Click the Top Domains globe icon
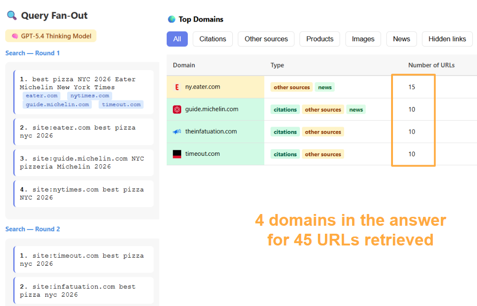The height and width of the screenshot is (306, 477). point(171,19)
